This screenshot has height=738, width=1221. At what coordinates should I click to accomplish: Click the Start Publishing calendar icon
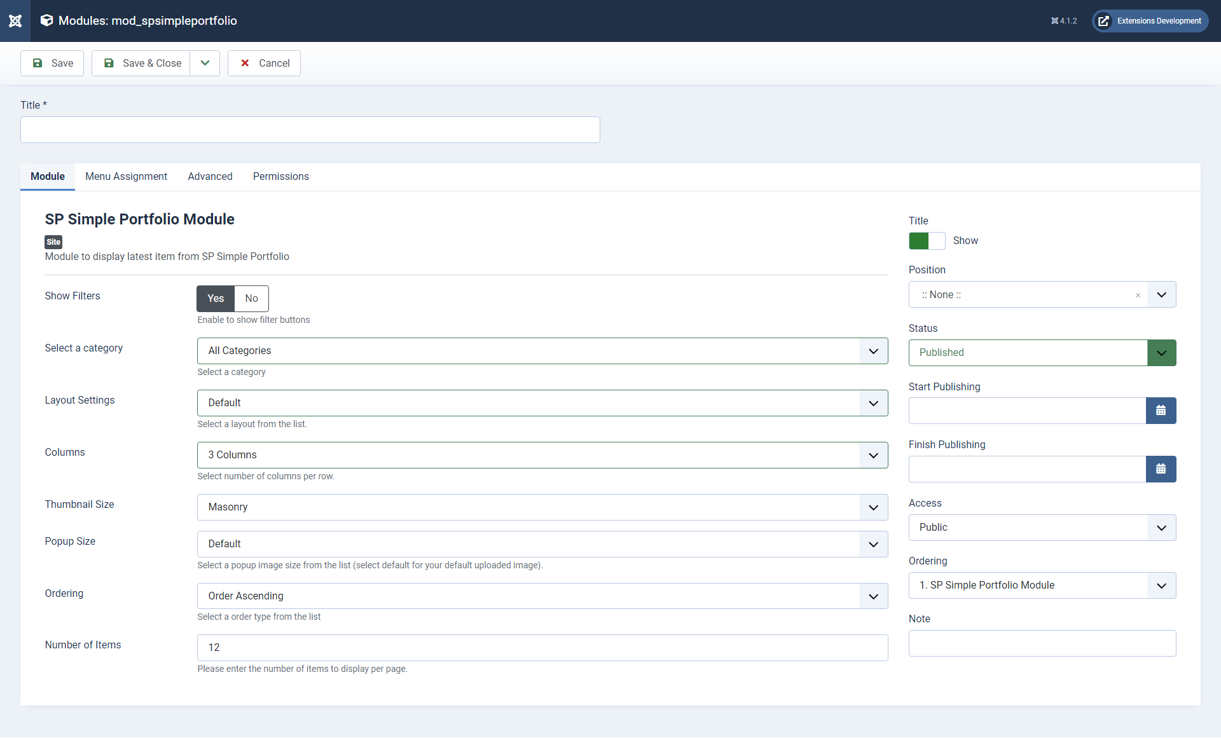[x=1162, y=411]
